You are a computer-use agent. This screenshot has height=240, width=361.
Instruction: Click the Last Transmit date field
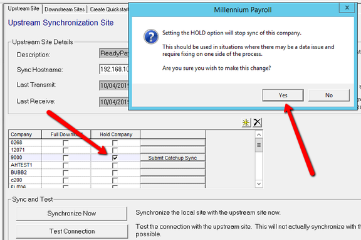114,85
